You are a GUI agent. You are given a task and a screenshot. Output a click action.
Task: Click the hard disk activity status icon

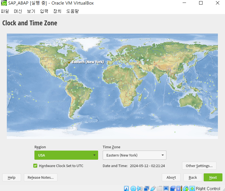126,188
